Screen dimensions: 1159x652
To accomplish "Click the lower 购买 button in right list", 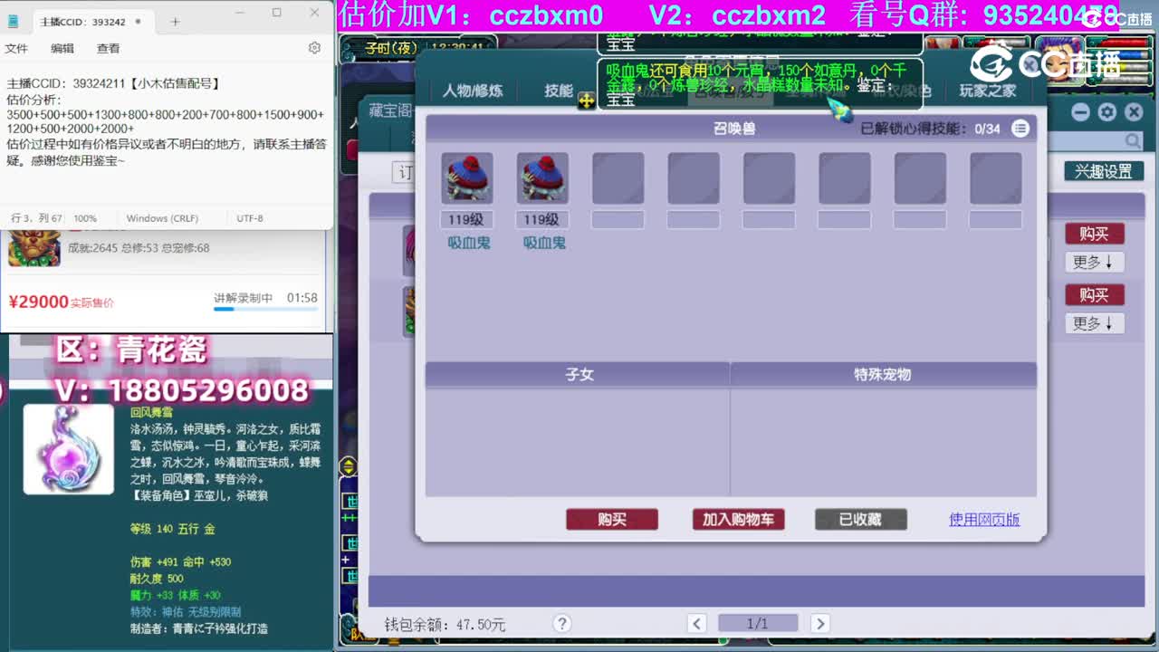I will [1095, 294].
